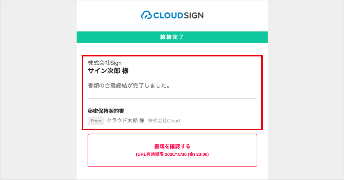
Task: Click the word CLOUD in the logo
Action: point(168,15)
